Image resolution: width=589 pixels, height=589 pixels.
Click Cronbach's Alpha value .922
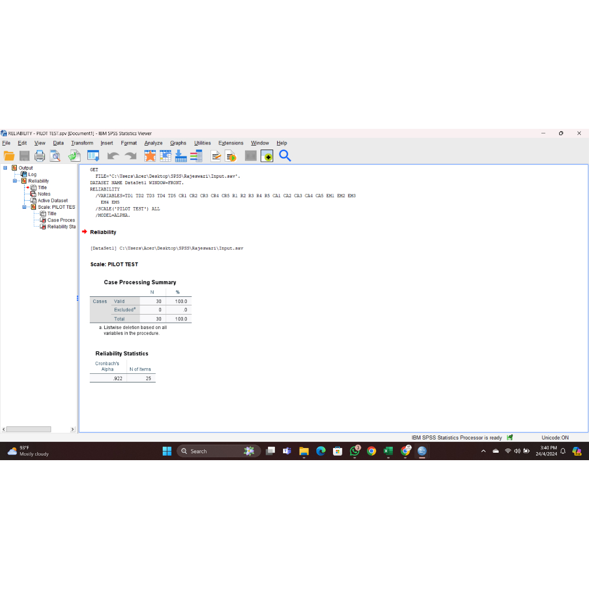[x=117, y=378]
